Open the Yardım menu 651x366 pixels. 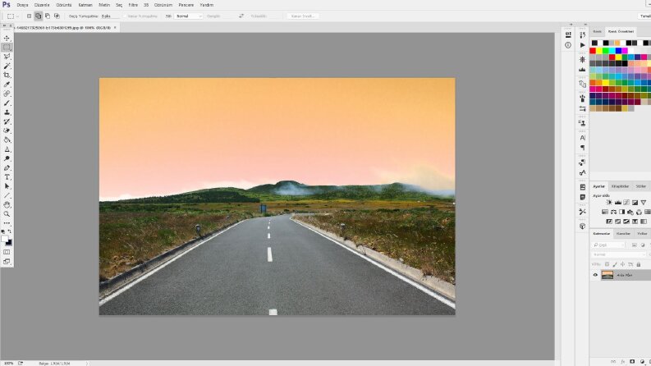click(x=206, y=5)
